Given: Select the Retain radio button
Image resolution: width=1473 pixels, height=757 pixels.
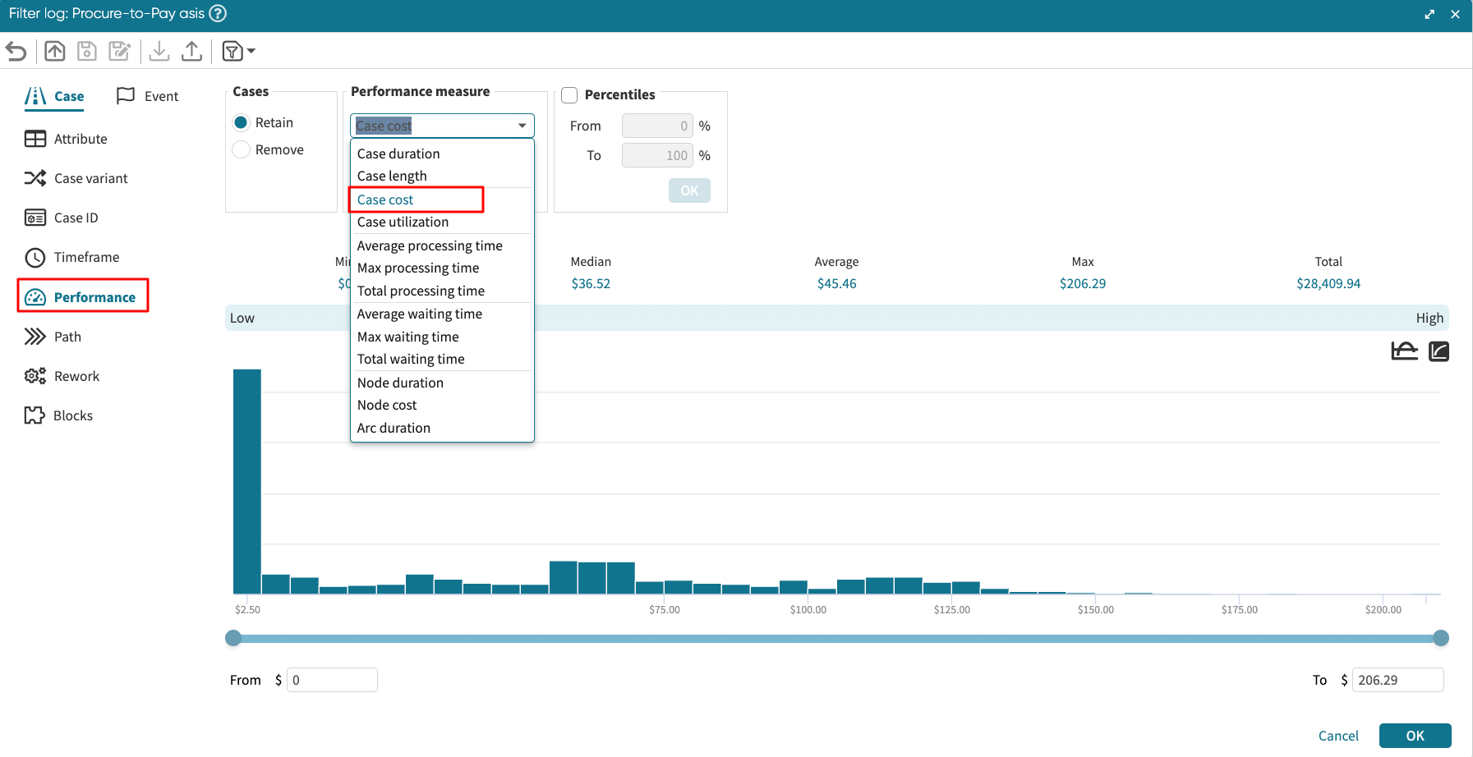Looking at the screenshot, I should tap(242, 122).
